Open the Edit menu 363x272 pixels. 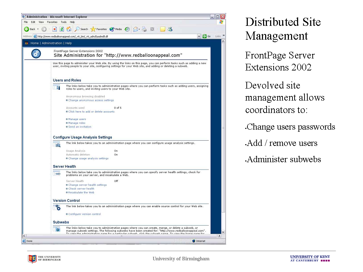pos(33,22)
